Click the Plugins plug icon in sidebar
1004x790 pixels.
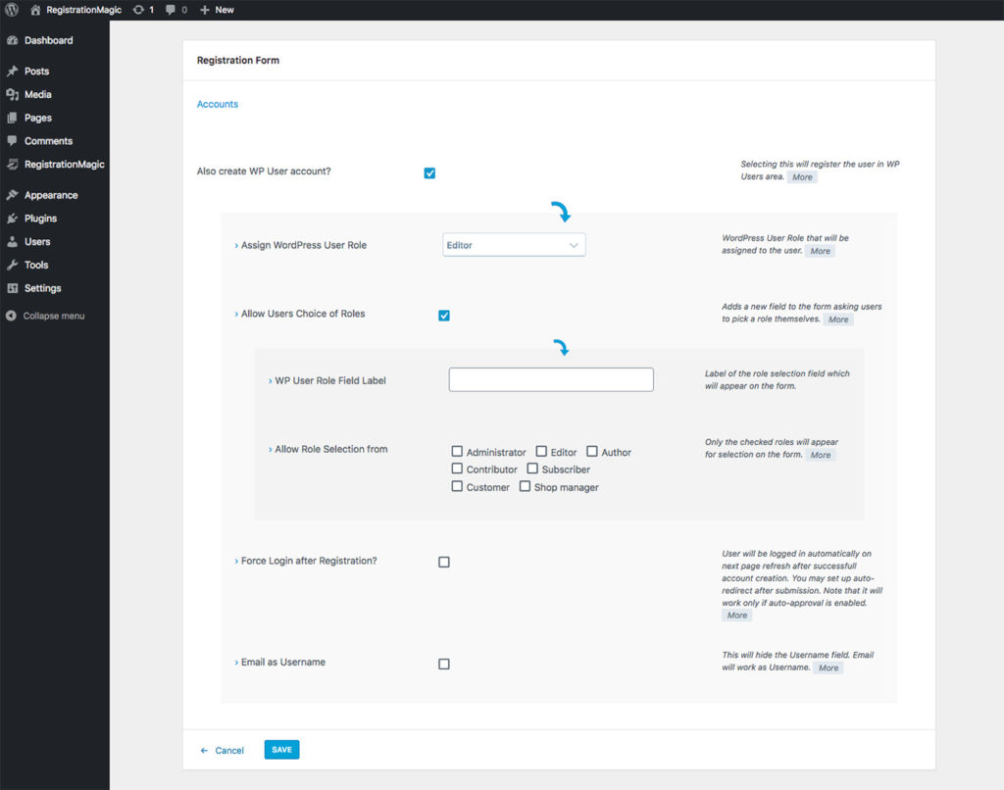pos(12,219)
